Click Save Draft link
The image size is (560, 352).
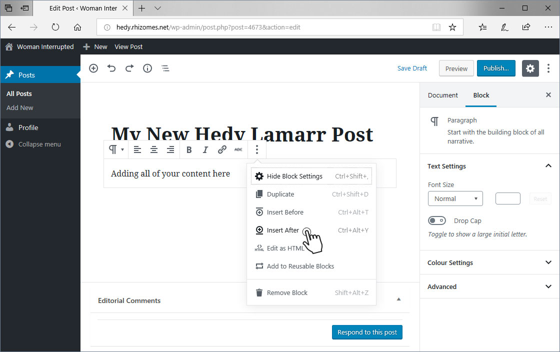(412, 68)
